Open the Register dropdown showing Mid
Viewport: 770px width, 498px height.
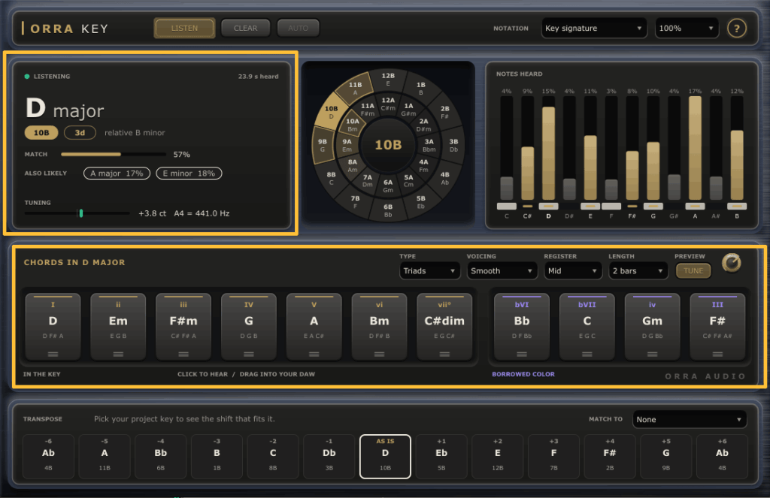pos(573,271)
